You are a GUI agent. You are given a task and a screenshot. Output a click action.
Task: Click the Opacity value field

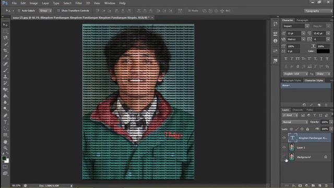tap(325, 122)
